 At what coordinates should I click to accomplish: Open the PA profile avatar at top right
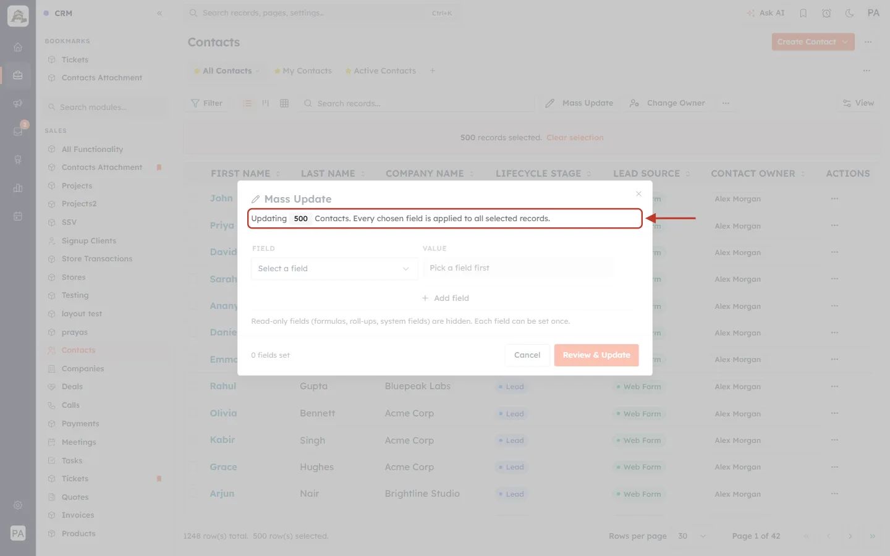coord(873,13)
